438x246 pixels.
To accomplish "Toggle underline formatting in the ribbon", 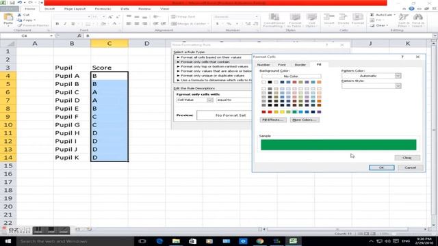I will 73,24.
